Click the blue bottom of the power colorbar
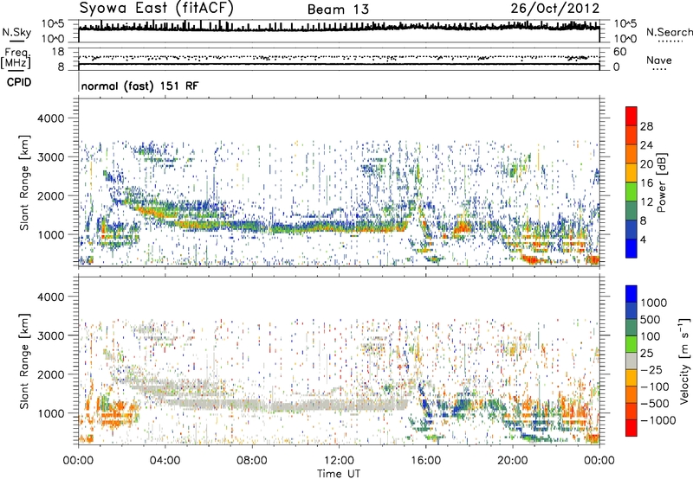Image resolution: width=693 pixels, height=479 pixels. pyautogui.click(x=631, y=248)
